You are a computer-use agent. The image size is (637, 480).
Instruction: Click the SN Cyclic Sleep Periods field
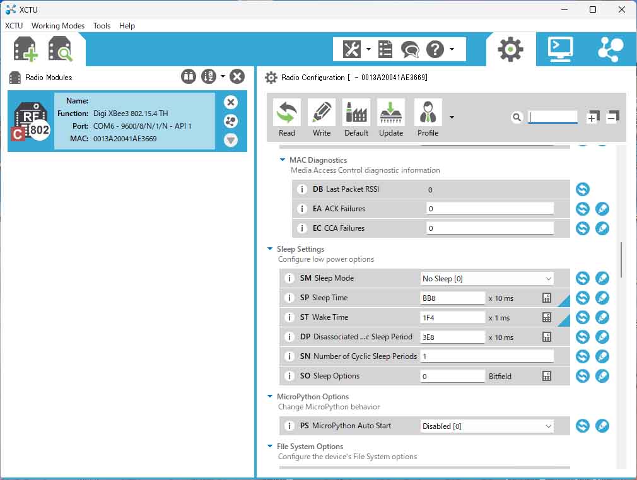pos(487,356)
